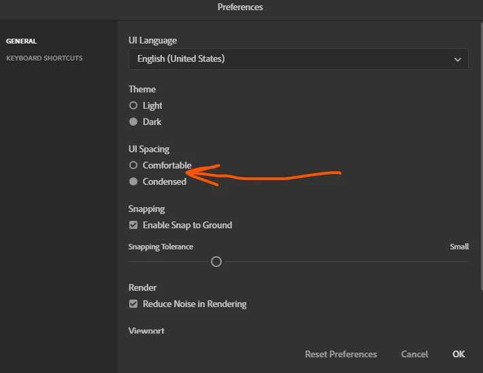Select the Light theme radio button
The height and width of the screenshot is (373, 483).
pos(133,106)
